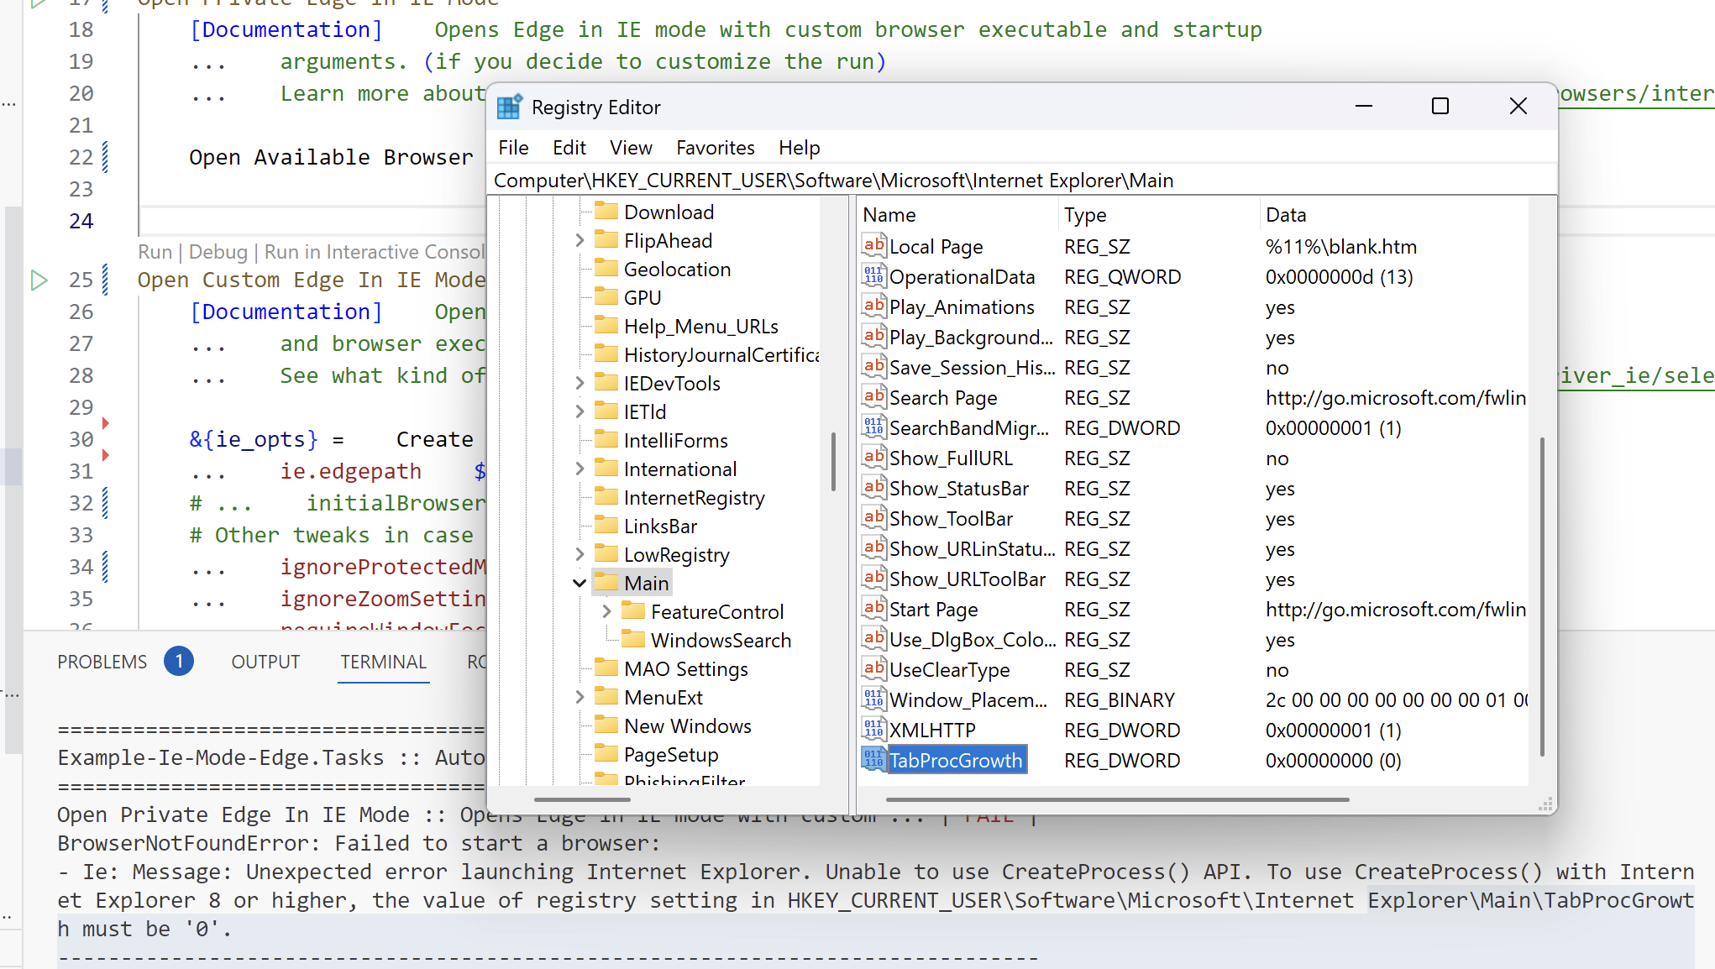Collapse the Main registry key

tap(580, 583)
